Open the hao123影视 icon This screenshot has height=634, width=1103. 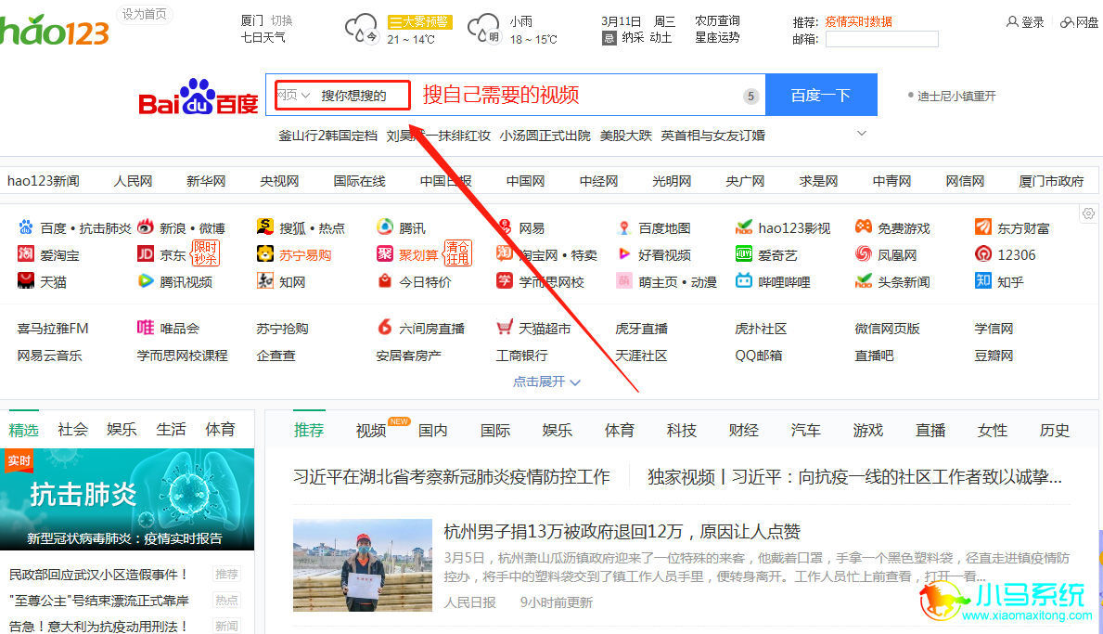click(x=744, y=227)
